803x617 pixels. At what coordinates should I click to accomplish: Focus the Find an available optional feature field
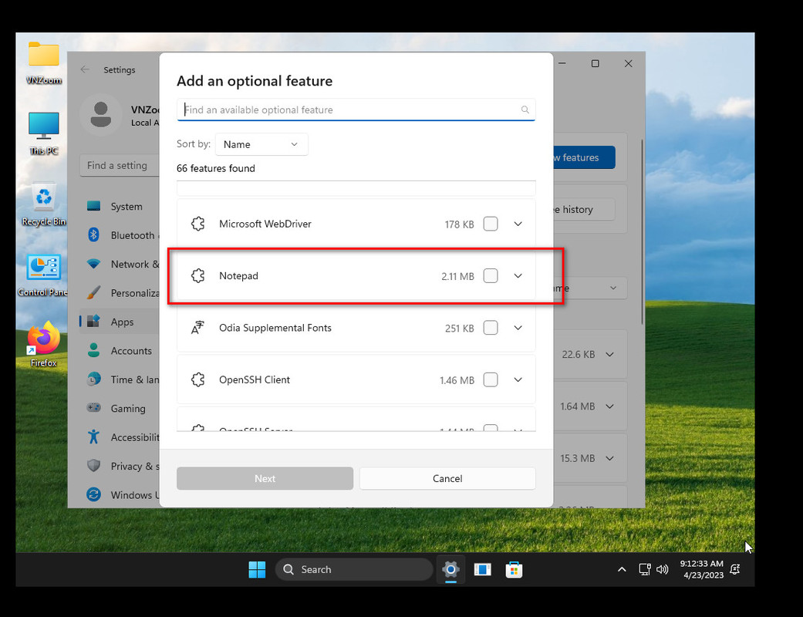[356, 110]
